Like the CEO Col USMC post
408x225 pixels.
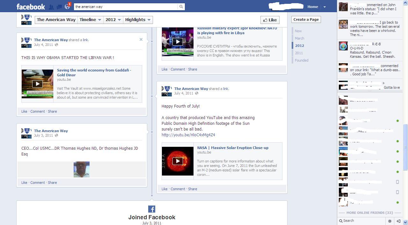(24, 183)
